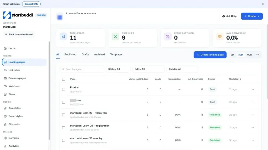This screenshot has height=150, width=268.
Task: Focus the Search pages field
Action: tap(82, 69)
